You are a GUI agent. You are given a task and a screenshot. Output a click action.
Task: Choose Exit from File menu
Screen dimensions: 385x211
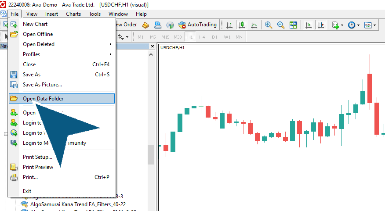pyautogui.click(x=62, y=191)
